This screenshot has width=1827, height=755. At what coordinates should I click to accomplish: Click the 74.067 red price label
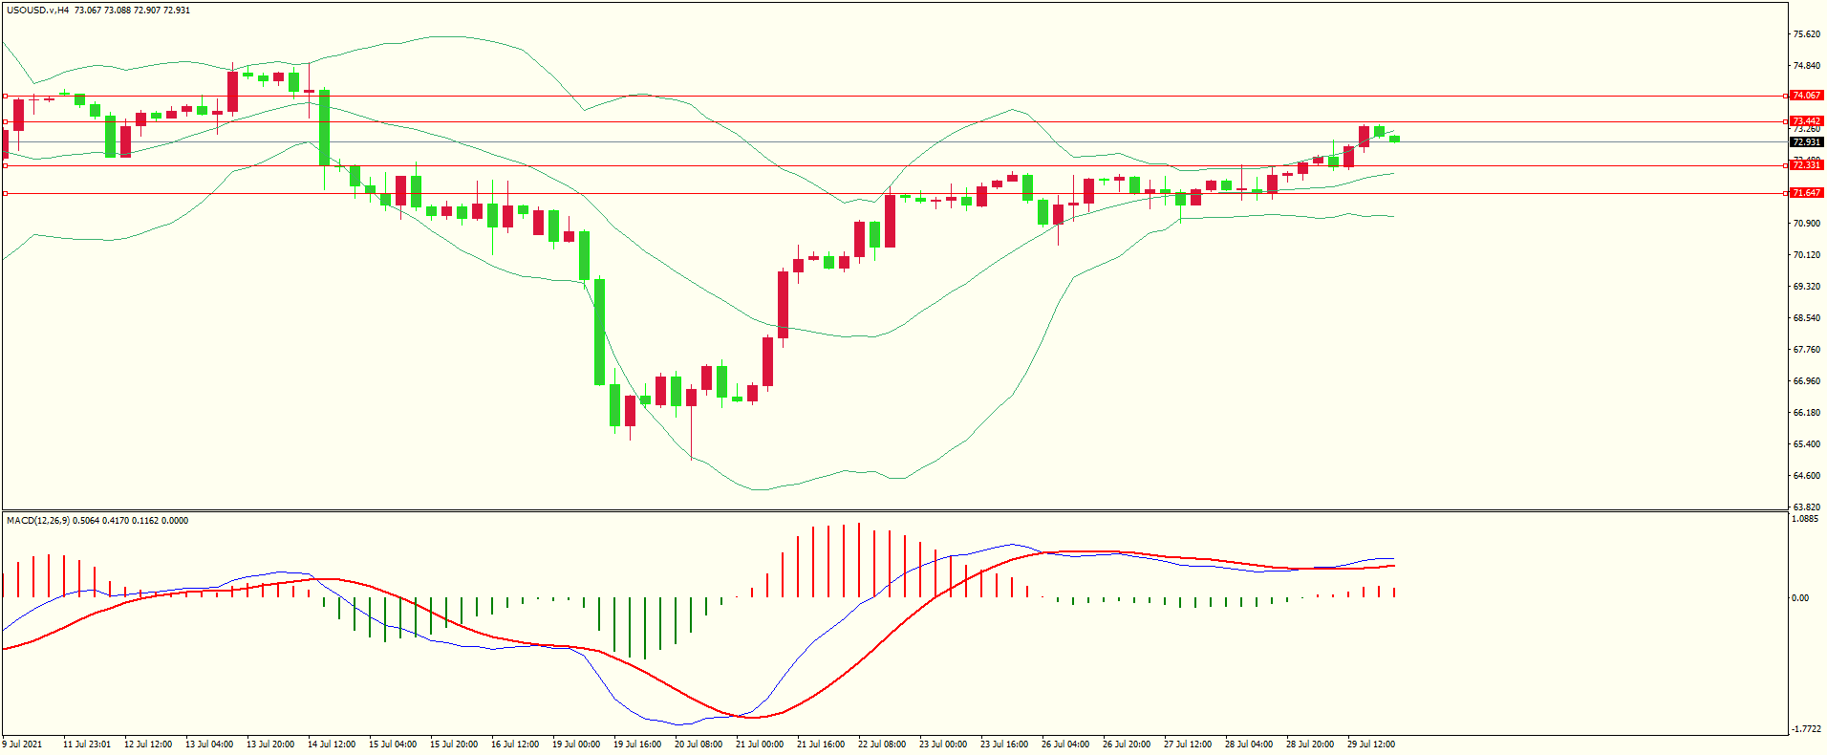1806,96
